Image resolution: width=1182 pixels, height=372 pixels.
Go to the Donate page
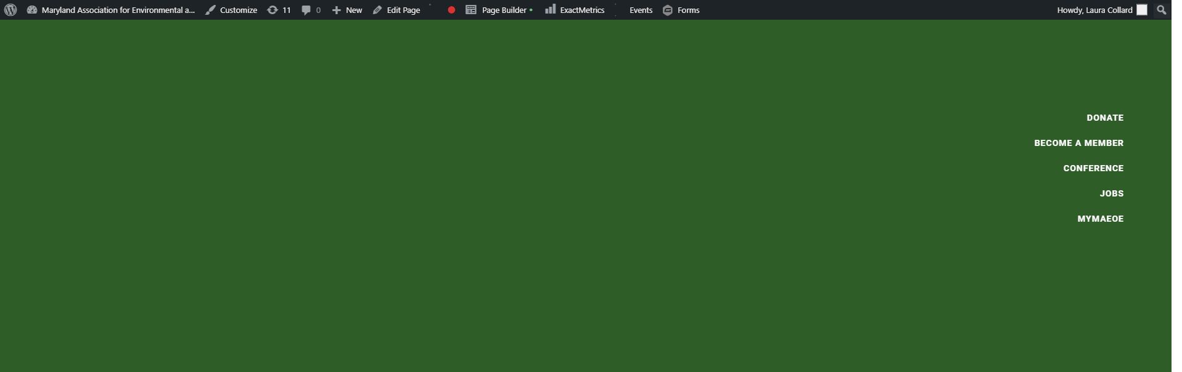(x=1105, y=118)
